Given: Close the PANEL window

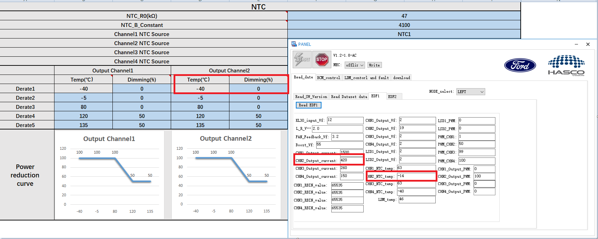Looking at the screenshot, I should coord(588,44).
